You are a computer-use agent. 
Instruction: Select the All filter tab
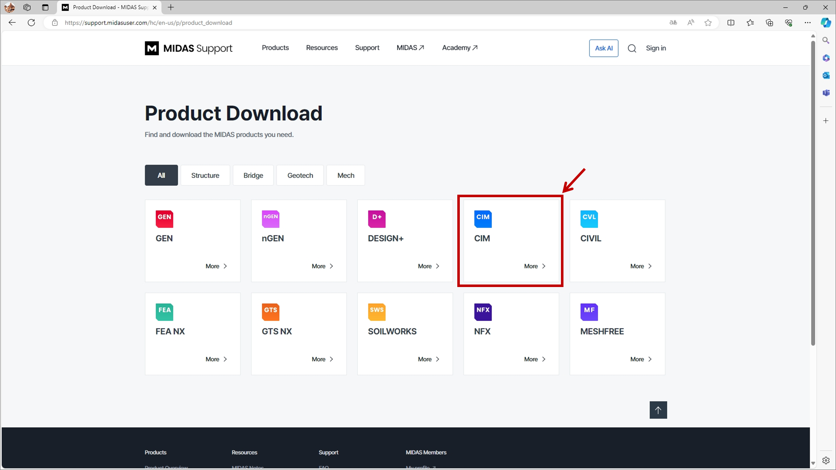(x=161, y=175)
